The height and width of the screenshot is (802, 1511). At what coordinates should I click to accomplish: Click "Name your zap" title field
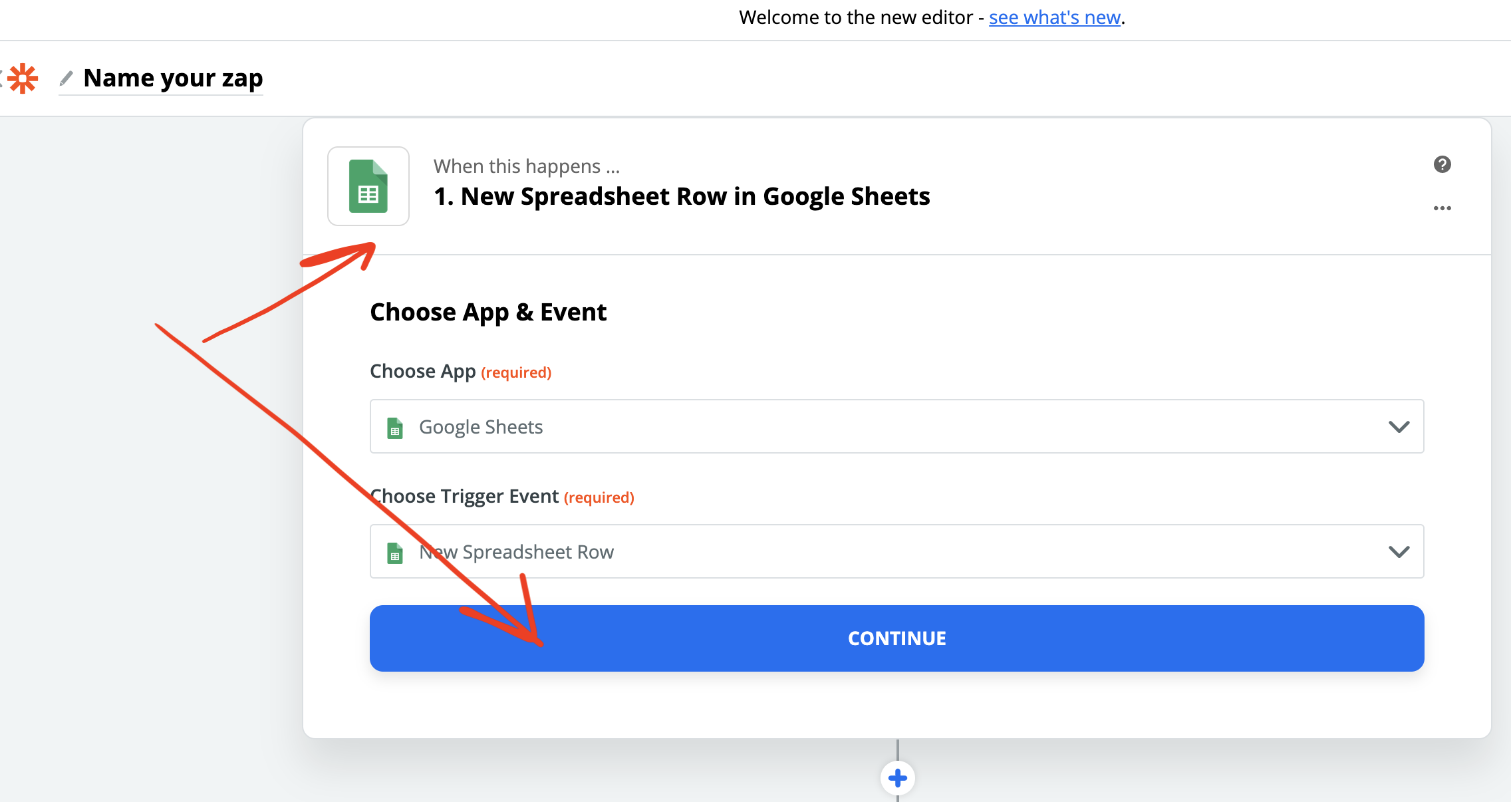173,78
